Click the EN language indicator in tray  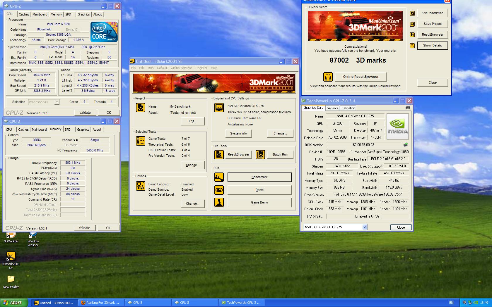451,303
